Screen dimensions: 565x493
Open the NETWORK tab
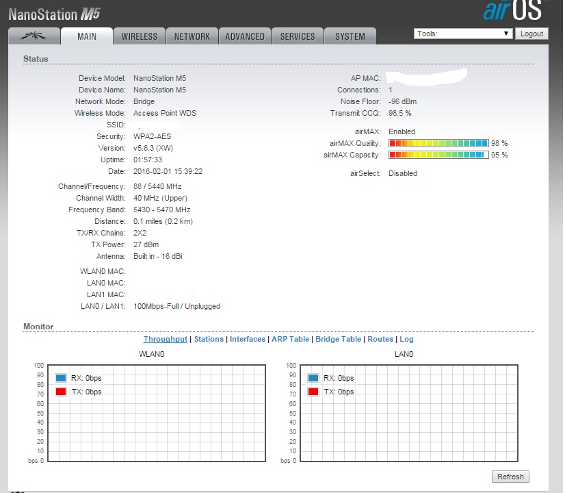192,36
